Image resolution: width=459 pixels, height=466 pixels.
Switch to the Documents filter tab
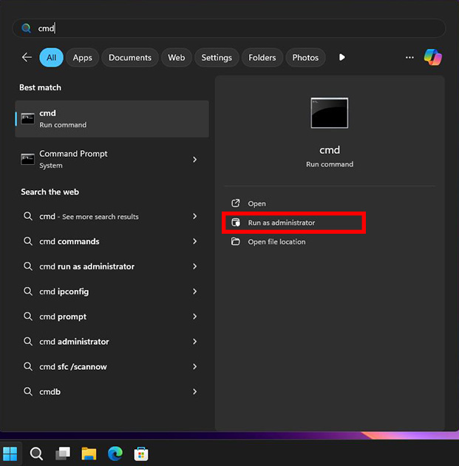[130, 58]
